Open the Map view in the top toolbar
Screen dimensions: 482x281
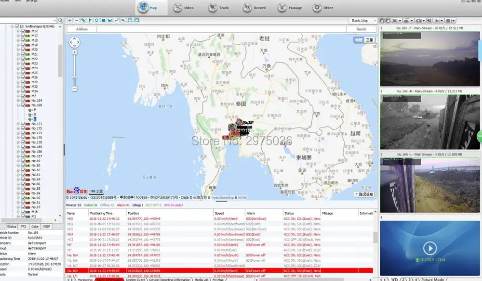click(151, 8)
